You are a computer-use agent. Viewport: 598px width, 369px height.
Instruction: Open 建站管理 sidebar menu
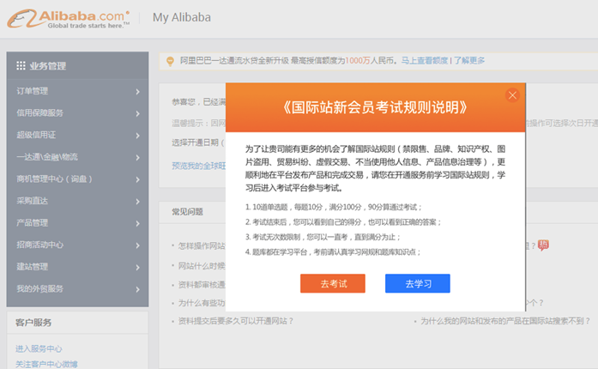tap(33, 267)
